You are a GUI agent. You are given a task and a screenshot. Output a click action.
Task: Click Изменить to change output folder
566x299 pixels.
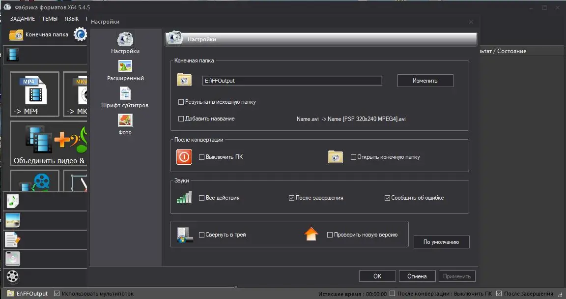tap(425, 81)
